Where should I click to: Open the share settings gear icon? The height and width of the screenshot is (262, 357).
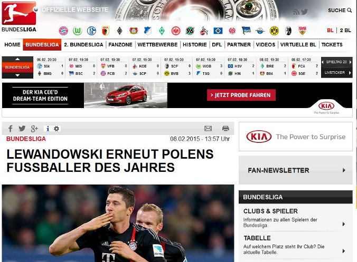pyautogui.click(x=57, y=129)
